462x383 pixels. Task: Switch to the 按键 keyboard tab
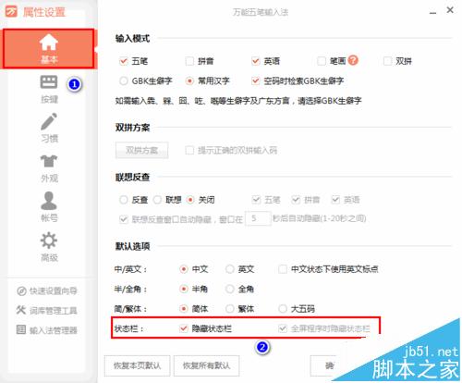tap(49, 89)
